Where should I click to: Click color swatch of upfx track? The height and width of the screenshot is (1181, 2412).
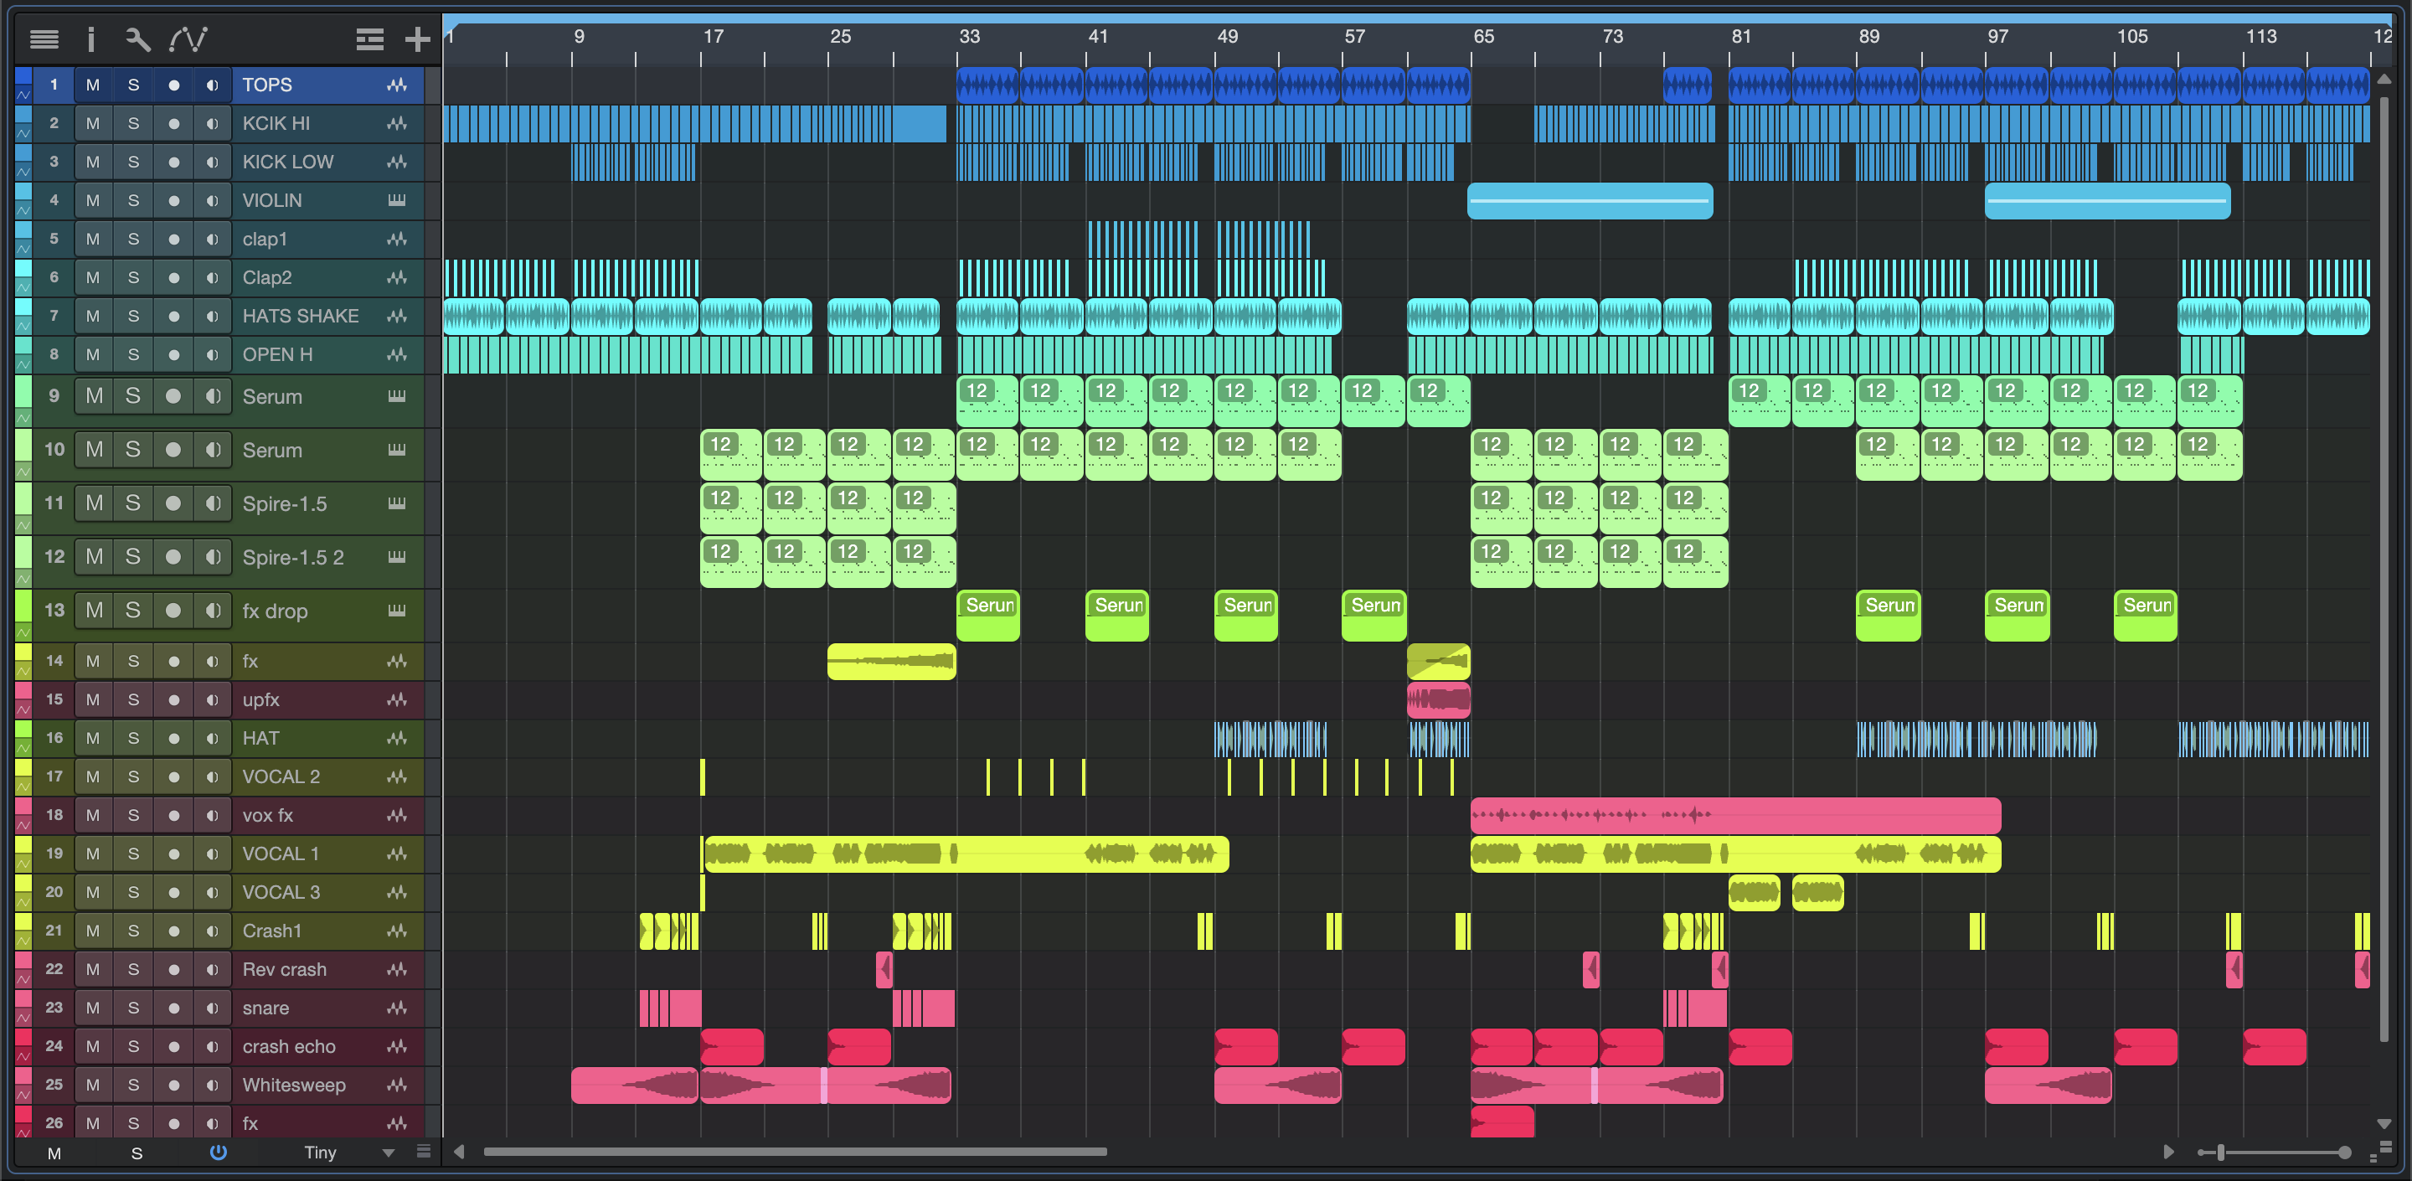[23, 691]
